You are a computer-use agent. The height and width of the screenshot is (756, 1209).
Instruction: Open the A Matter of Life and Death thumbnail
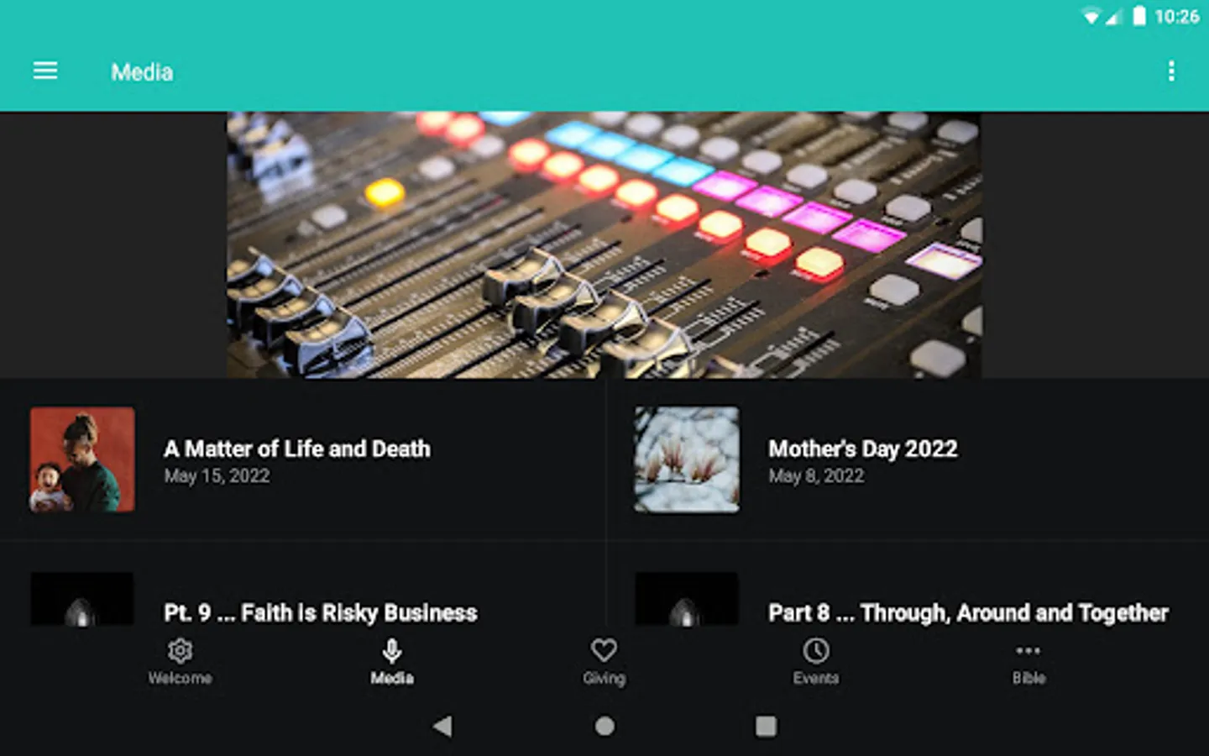(x=82, y=459)
